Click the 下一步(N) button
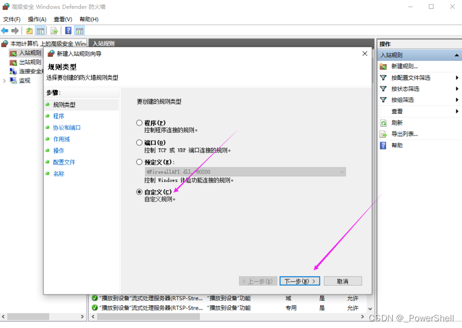 pos(299,281)
